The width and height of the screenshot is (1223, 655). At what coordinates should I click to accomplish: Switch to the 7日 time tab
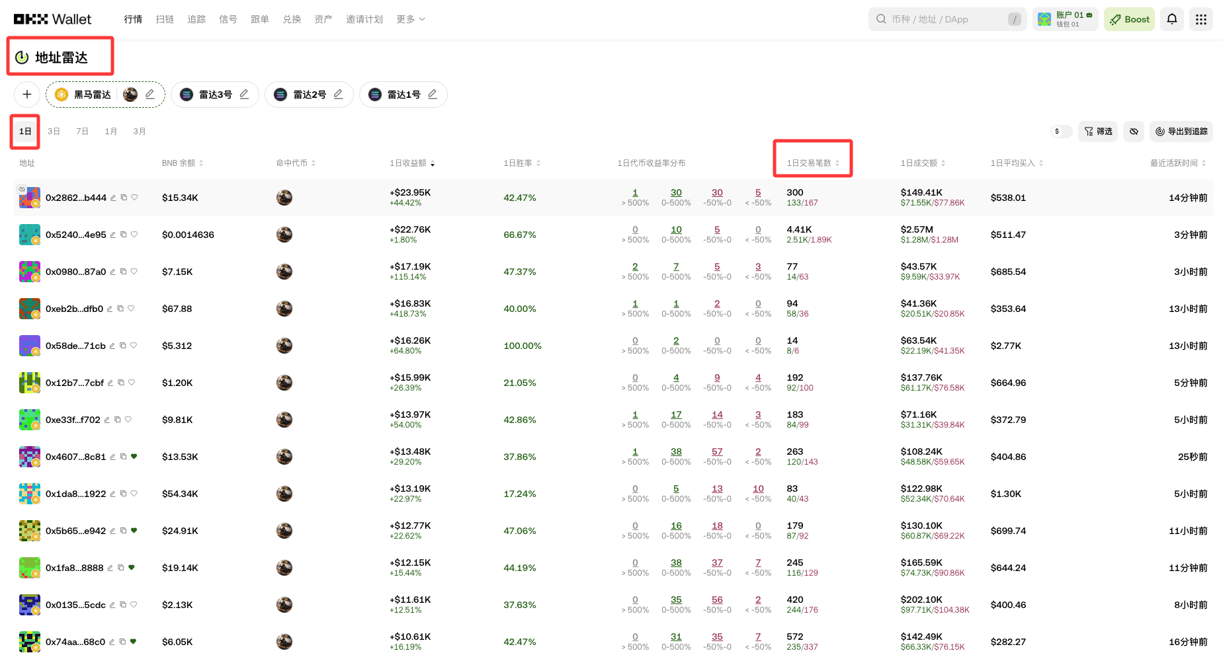[82, 131]
